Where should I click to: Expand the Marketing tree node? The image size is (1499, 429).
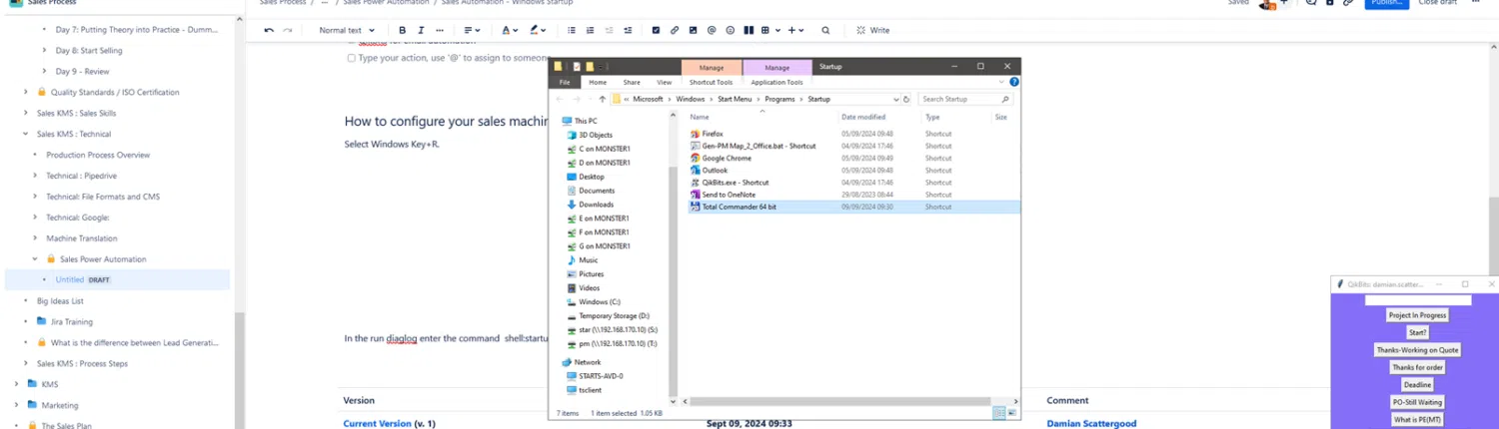(16, 405)
